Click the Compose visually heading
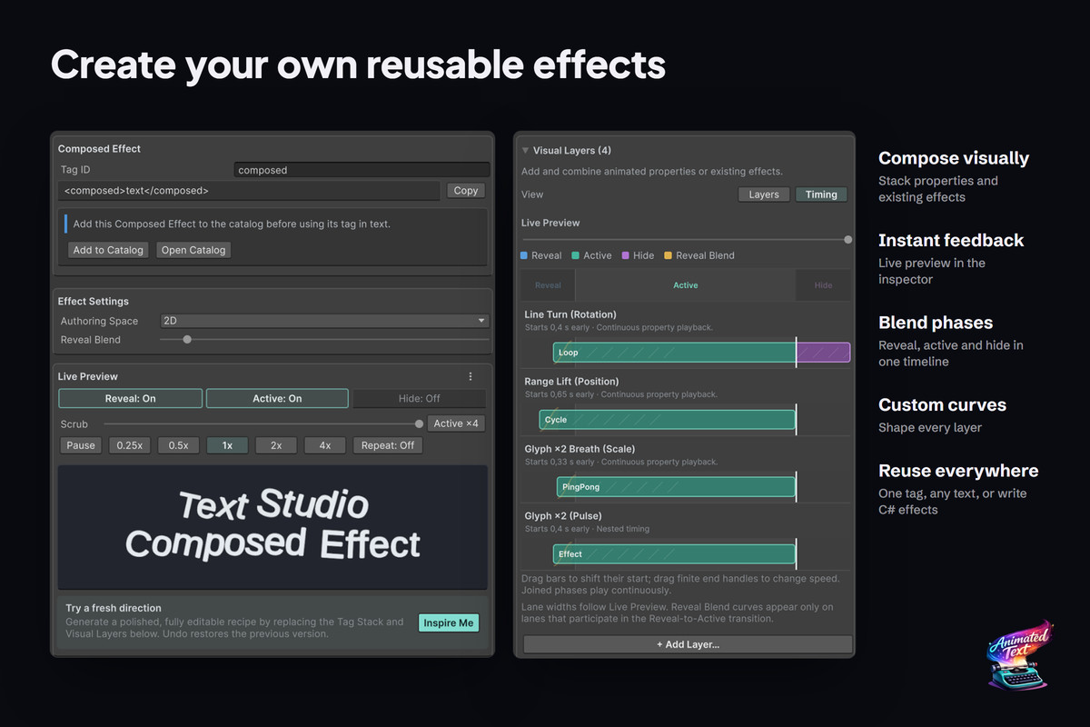 [x=954, y=158]
